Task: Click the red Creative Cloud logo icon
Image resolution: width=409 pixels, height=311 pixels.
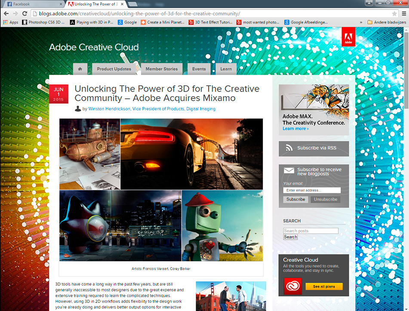Action: (x=292, y=286)
